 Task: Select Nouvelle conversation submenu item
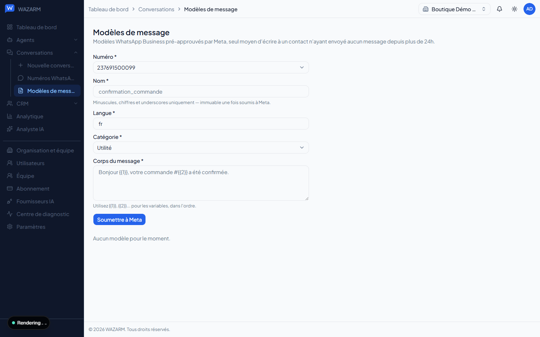pyautogui.click(x=47, y=66)
